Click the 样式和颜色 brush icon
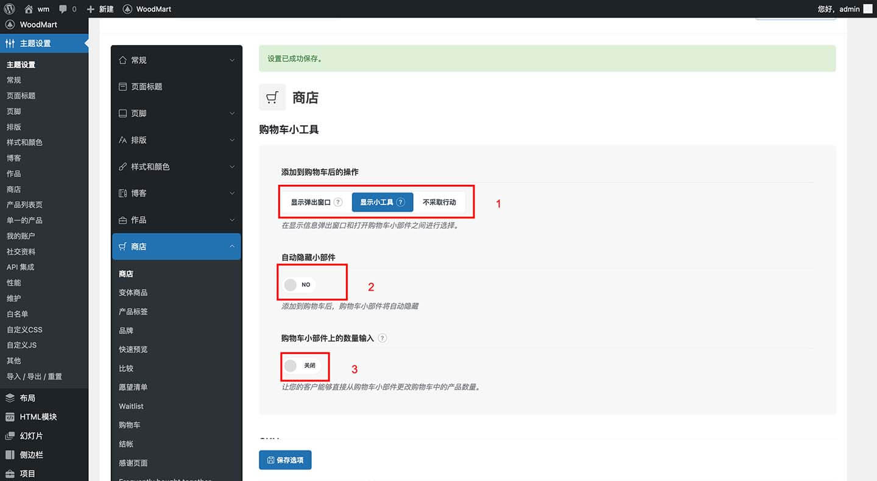Image resolution: width=877 pixels, height=481 pixels. point(122,167)
